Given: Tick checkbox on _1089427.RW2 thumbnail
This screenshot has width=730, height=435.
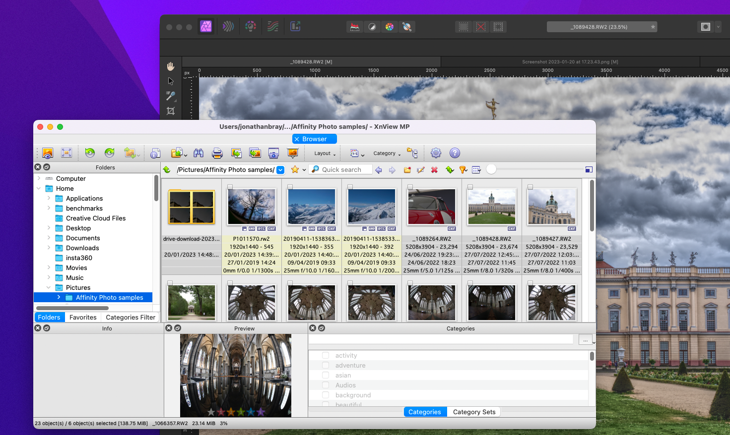Looking at the screenshot, I should [x=530, y=187].
